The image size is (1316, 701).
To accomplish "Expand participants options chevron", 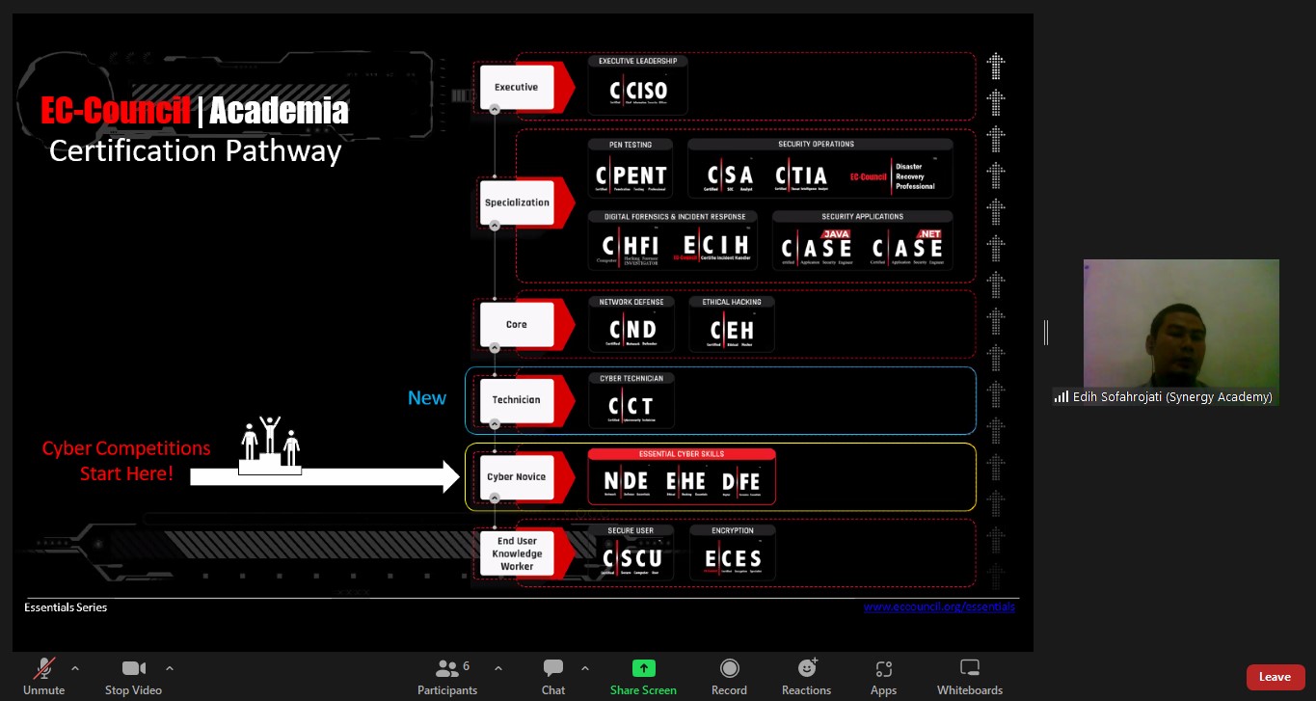I will click(x=498, y=667).
